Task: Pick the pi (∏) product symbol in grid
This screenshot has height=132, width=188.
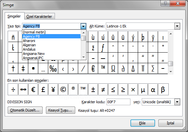Action: (143, 68)
